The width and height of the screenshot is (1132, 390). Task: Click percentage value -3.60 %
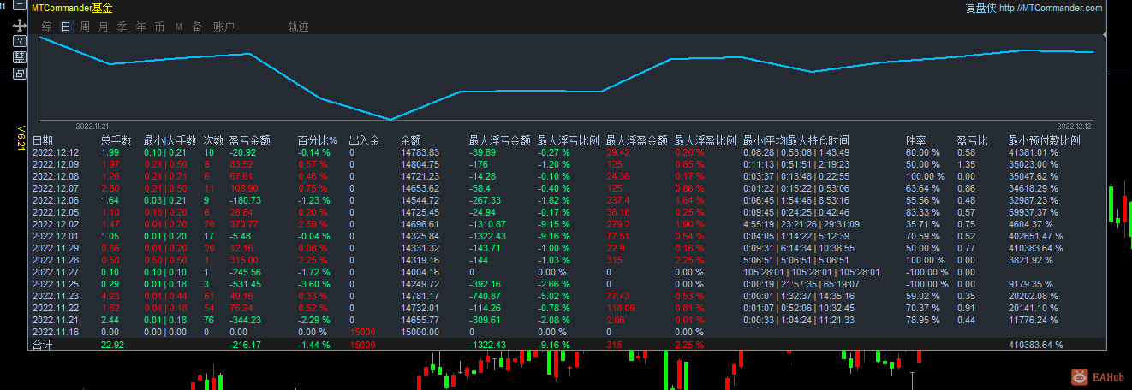tap(313, 284)
